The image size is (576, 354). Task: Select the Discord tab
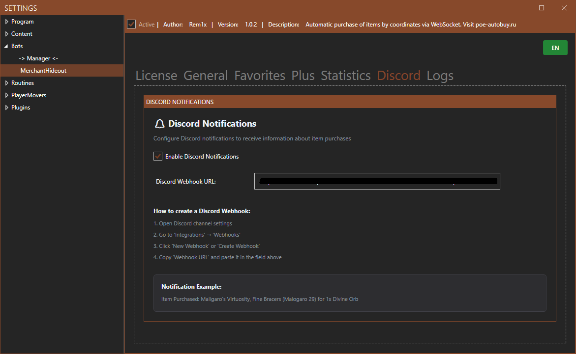click(x=398, y=76)
